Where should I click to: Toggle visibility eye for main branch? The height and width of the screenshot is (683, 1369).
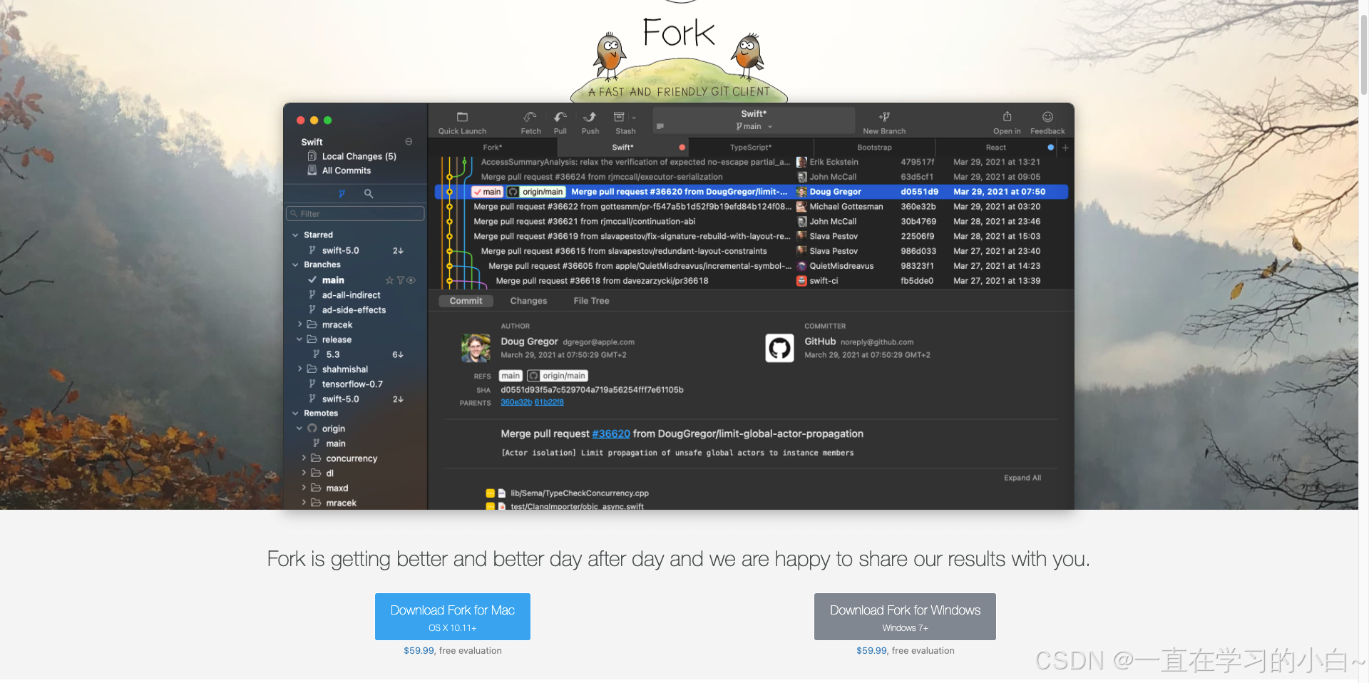[411, 280]
